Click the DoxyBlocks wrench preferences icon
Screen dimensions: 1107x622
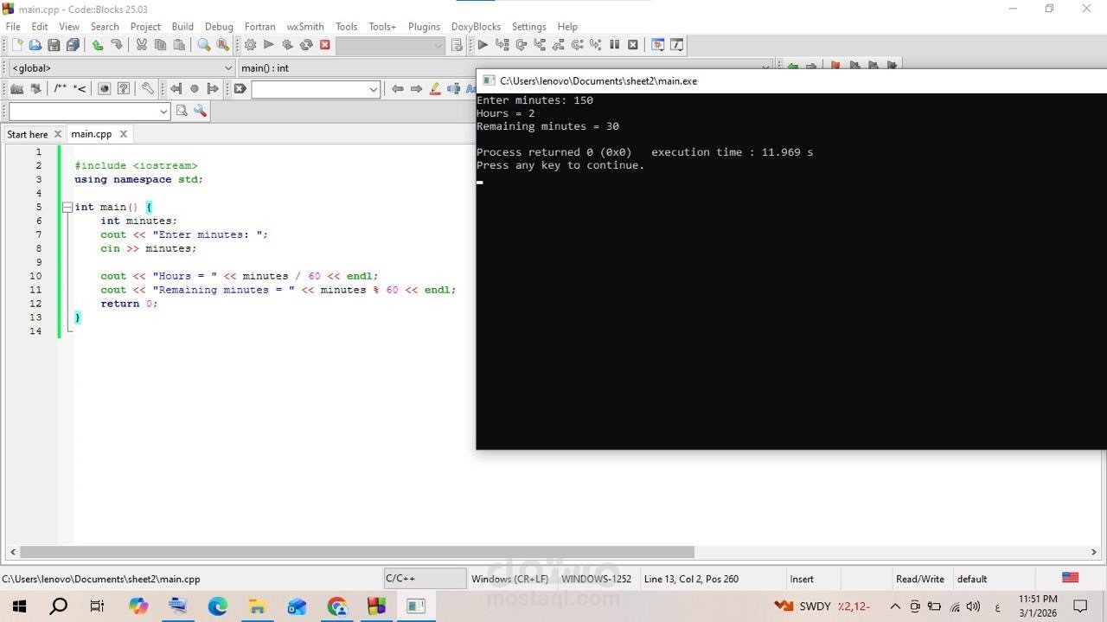(x=148, y=88)
